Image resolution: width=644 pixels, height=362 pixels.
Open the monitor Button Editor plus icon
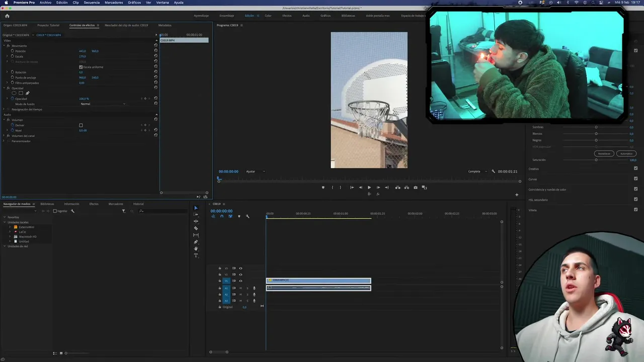516,195
